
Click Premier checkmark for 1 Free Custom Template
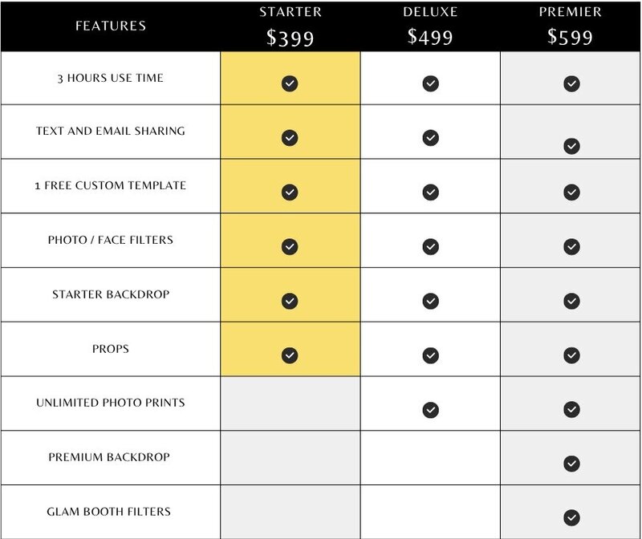[x=571, y=192]
